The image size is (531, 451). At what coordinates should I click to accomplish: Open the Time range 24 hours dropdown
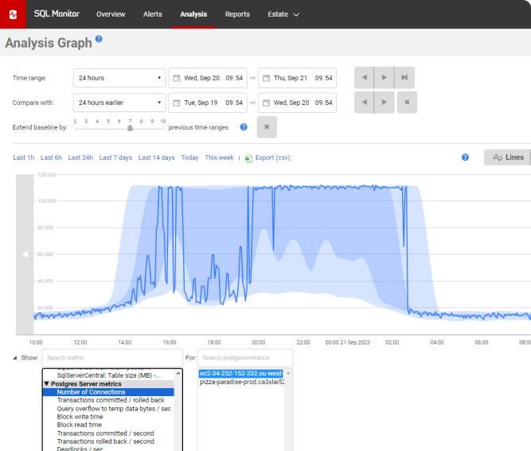point(119,78)
